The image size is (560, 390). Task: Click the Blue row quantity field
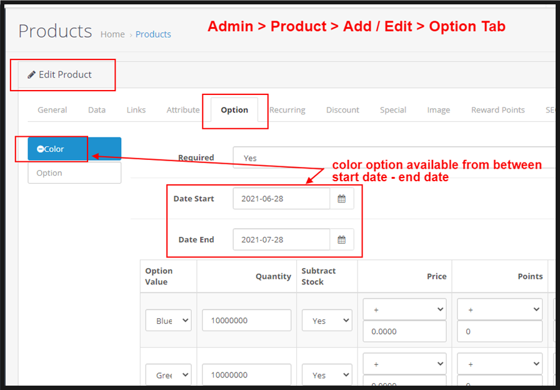pyautogui.click(x=246, y=321)
